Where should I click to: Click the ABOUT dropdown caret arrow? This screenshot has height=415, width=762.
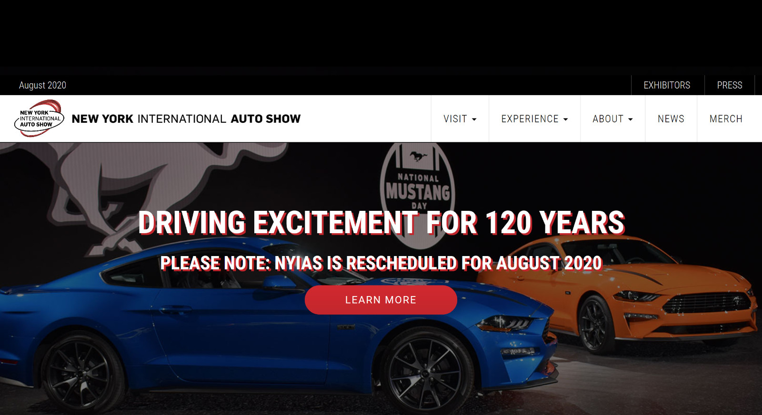click(630, 119)
